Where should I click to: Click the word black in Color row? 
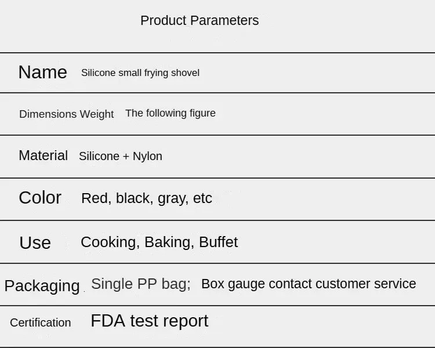tap(135, 198)
